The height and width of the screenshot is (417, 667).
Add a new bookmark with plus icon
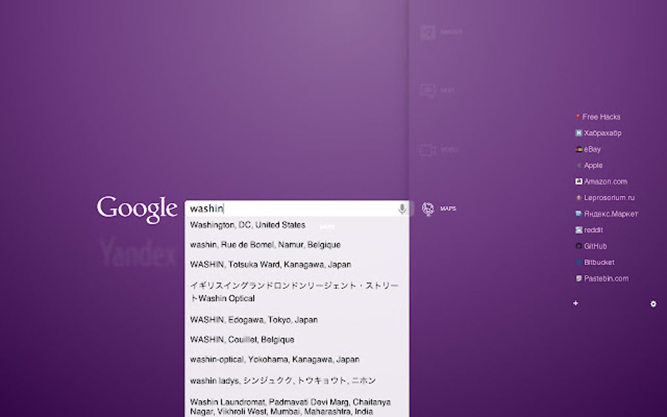(575, 303)
